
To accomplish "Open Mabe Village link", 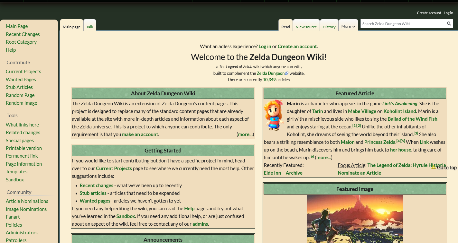I will click(362, 111).
